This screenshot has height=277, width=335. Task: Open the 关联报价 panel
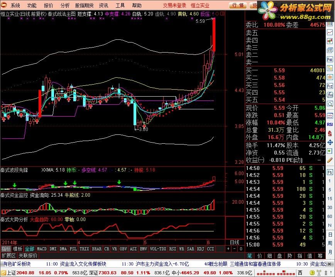28,256
